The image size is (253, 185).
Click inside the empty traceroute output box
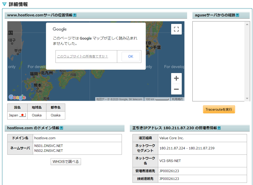(x=219, y=61)
